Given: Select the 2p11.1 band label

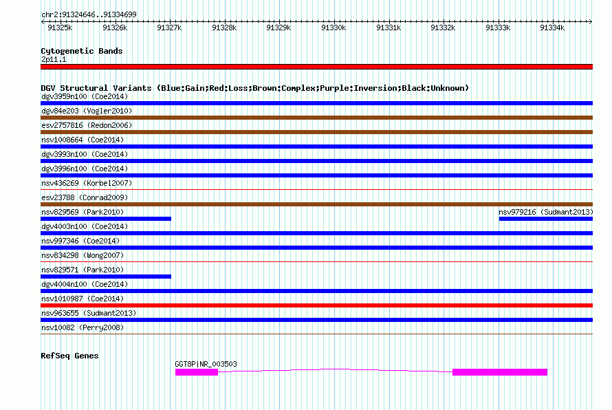Looking at the screenshot, I should click(x=54, y=59).
